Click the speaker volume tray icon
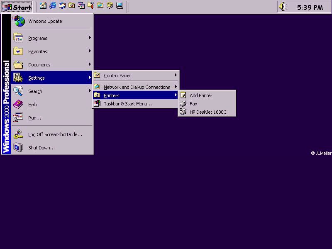 pyautogui.click(x=283, y=7)
